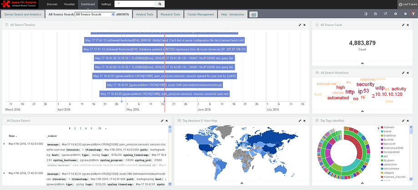Click the New Dashboard document icon

366,14
